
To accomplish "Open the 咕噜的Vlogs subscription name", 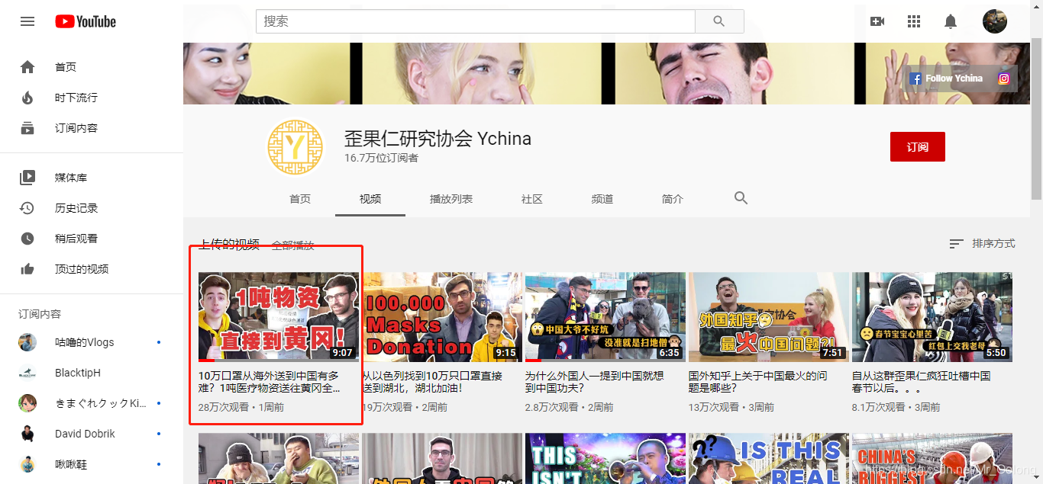I will pos(84,342).
